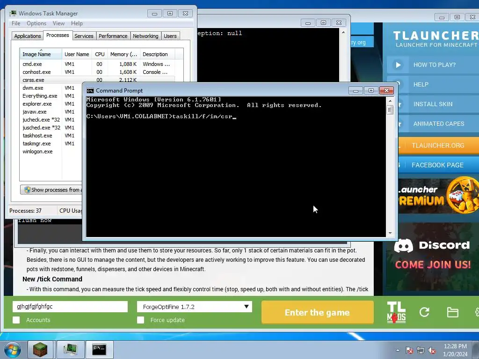Image resolution: width=479 pixels, height=359 pixels.
Task: Click the Action Center flag tray icon
Action: coord(409,350)
